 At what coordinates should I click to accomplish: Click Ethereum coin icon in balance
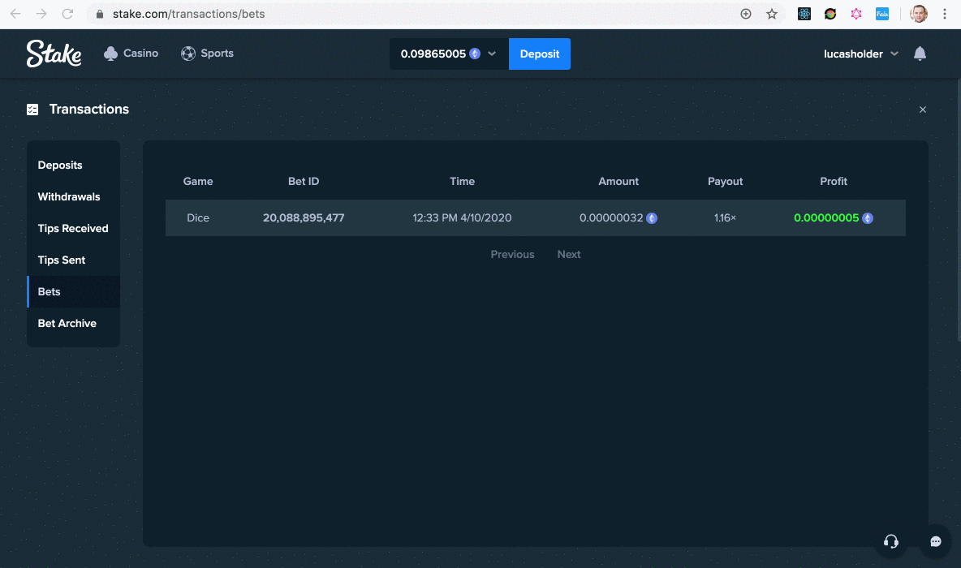point(475,54)
